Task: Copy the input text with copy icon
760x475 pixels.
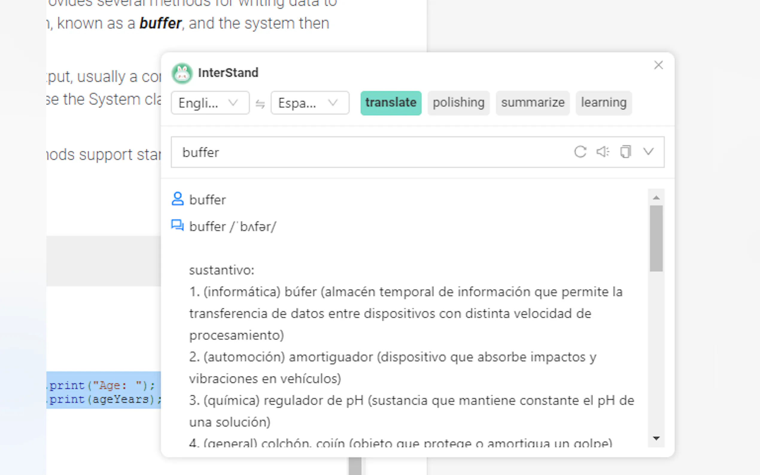Action: 625,152
